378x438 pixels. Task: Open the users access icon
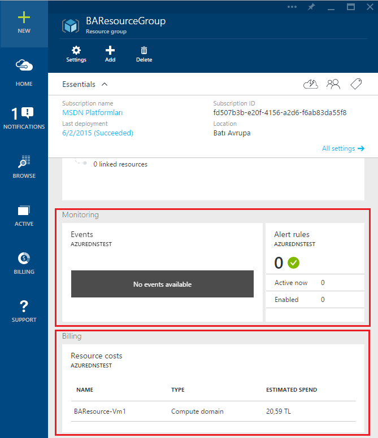333,84
